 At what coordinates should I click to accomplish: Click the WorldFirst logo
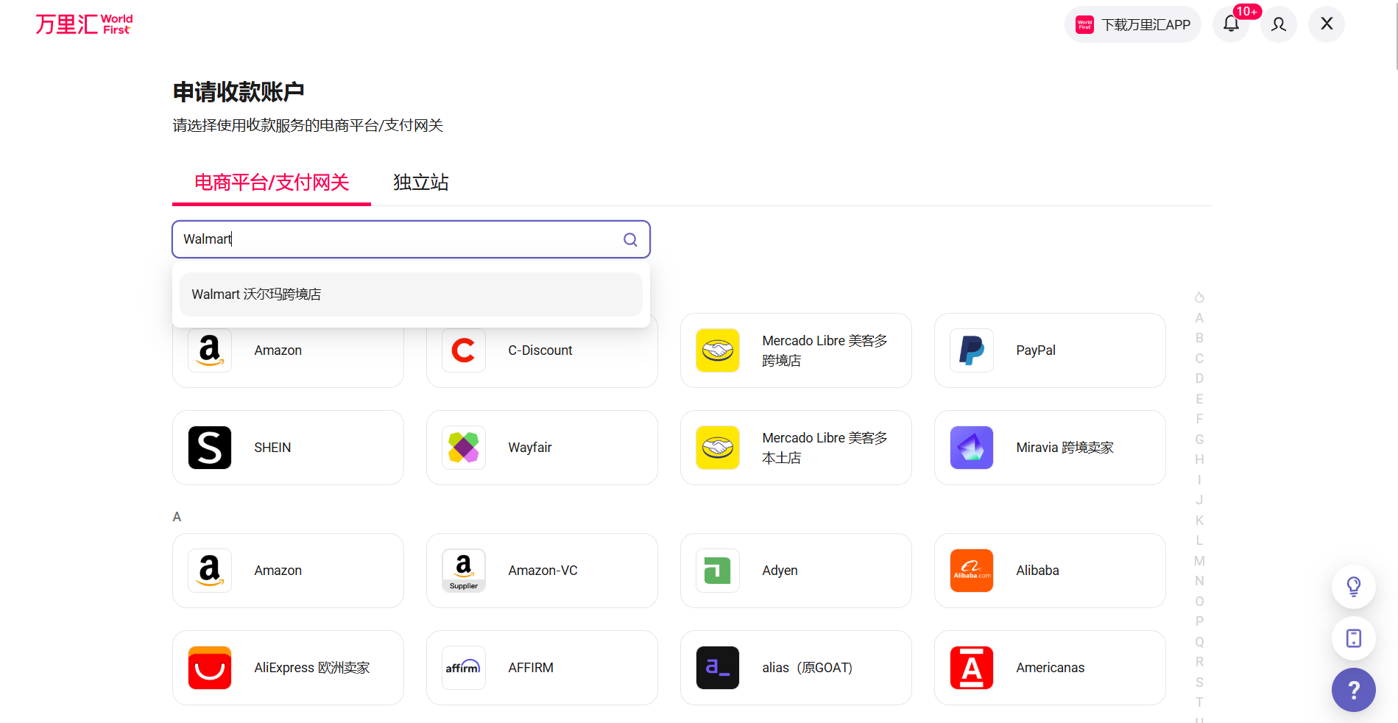coord(84,24)
